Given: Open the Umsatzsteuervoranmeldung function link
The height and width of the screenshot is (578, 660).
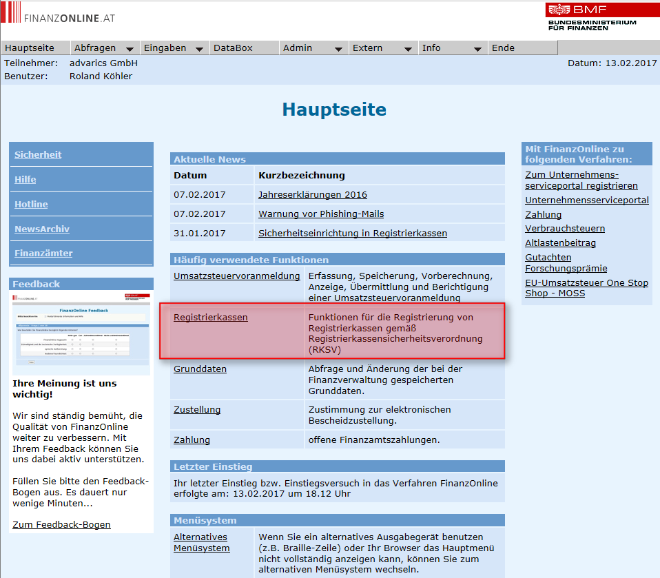Looking at the screenshot, I should pyautogui.click(x=237, y=276).
